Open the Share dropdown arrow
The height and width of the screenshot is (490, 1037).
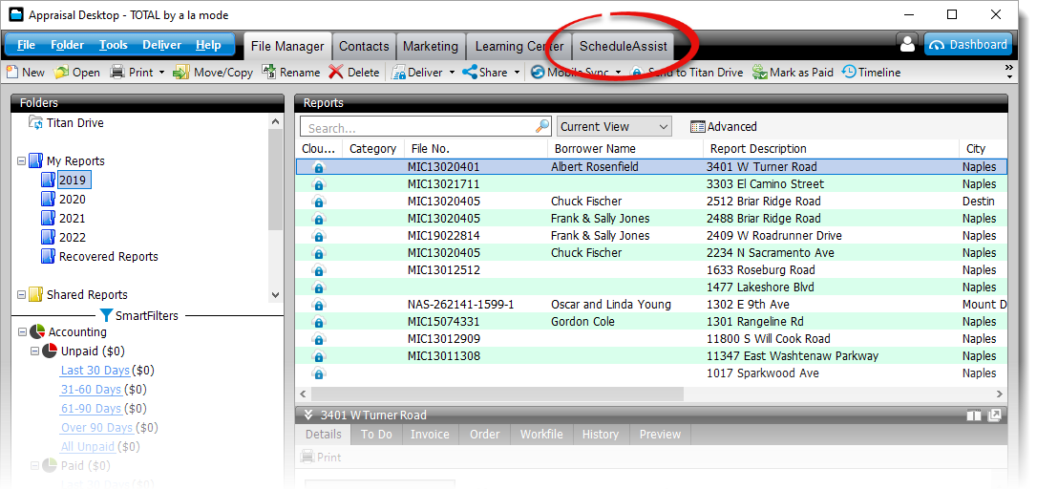pyautogui.click(x=517, y=73)
